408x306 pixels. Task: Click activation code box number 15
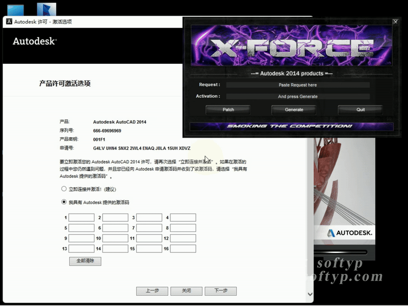pyautogui.click(x=149, y=249)
